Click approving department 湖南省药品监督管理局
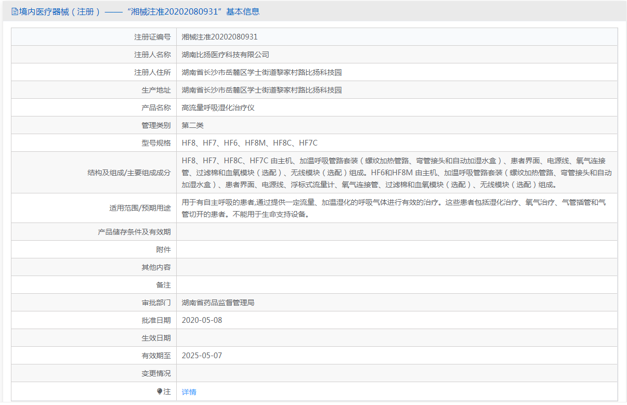 coord(218,302)
